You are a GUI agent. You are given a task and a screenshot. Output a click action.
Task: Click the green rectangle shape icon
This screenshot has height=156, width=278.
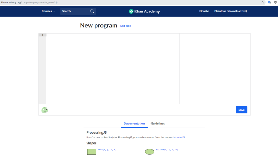(x=91, y=151)
